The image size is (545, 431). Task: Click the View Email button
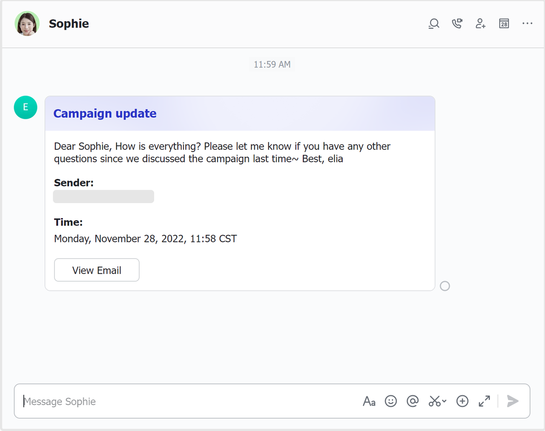pyautogui.click(x=97, y=270)
